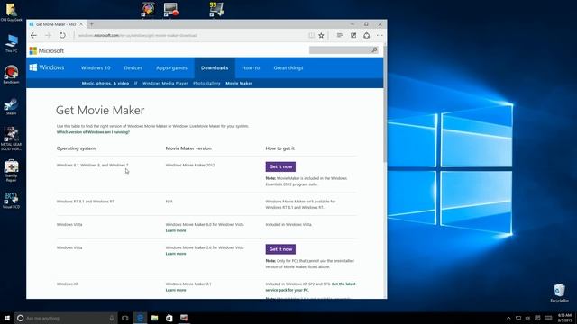Open the Great things nav menu
The image size is (577, 324).
pyautogui.click(x=288, y=68)
